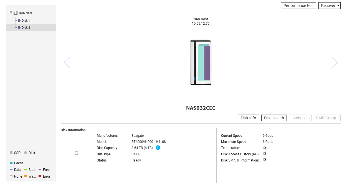Click the Error legend color swatch

pos(40,176)
